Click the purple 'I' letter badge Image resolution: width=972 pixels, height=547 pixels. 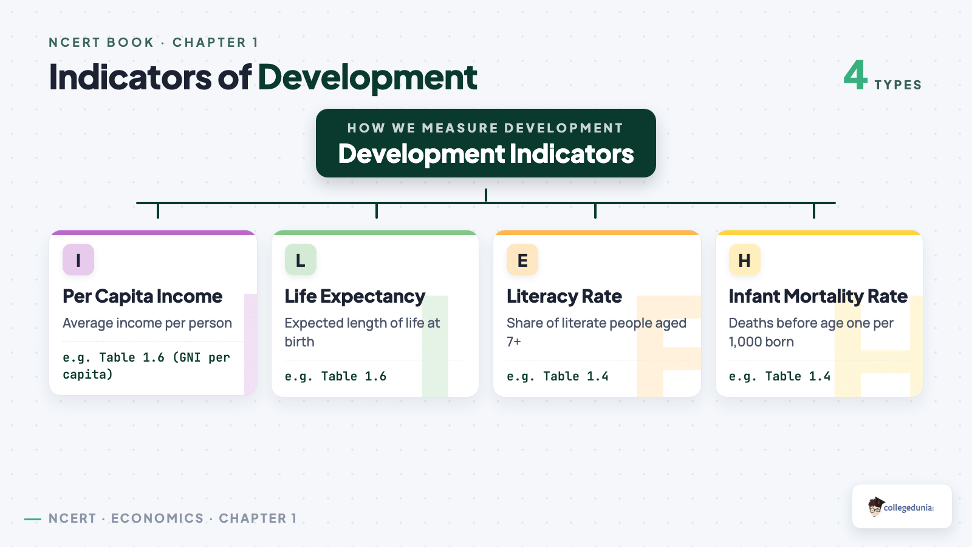coord(78,260)
